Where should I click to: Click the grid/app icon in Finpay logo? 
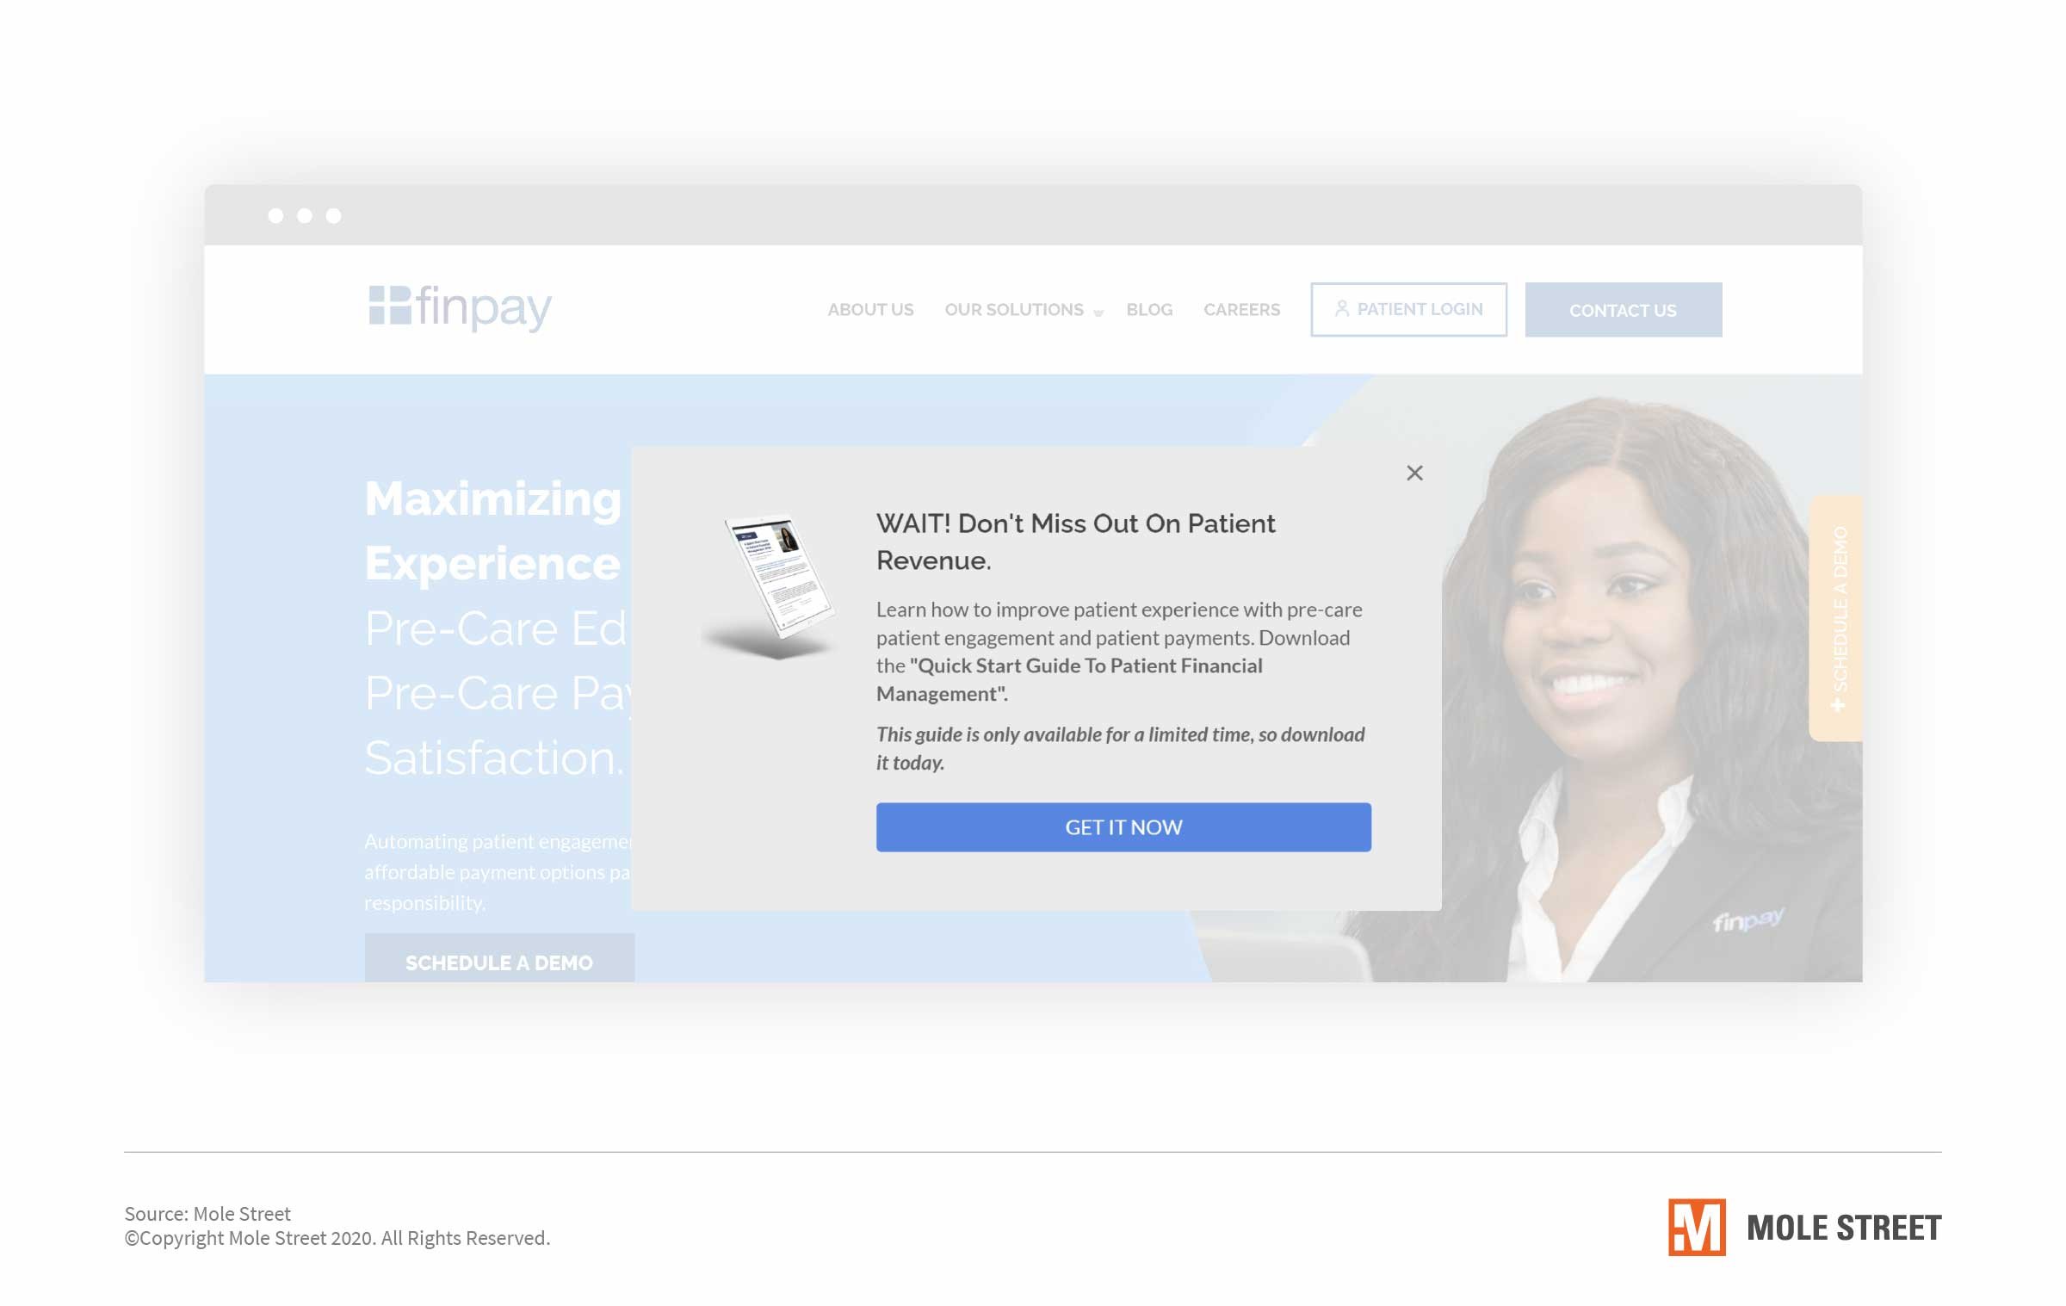387,308
